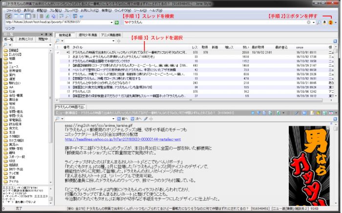Sort the thread list by the レス column
Viewport: 342px width, 213px height.
(x=195, y=47)
